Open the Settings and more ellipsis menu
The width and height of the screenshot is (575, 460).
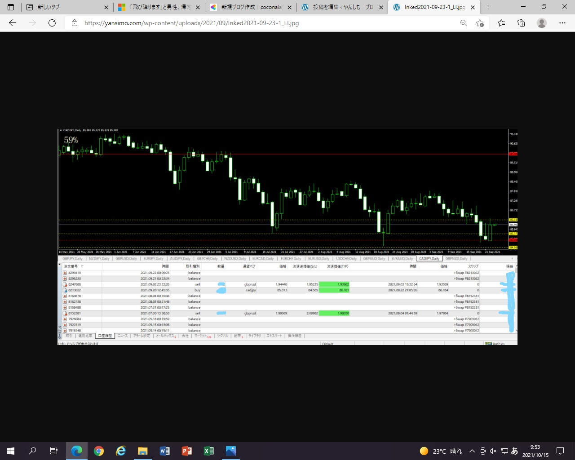point(562,23)
